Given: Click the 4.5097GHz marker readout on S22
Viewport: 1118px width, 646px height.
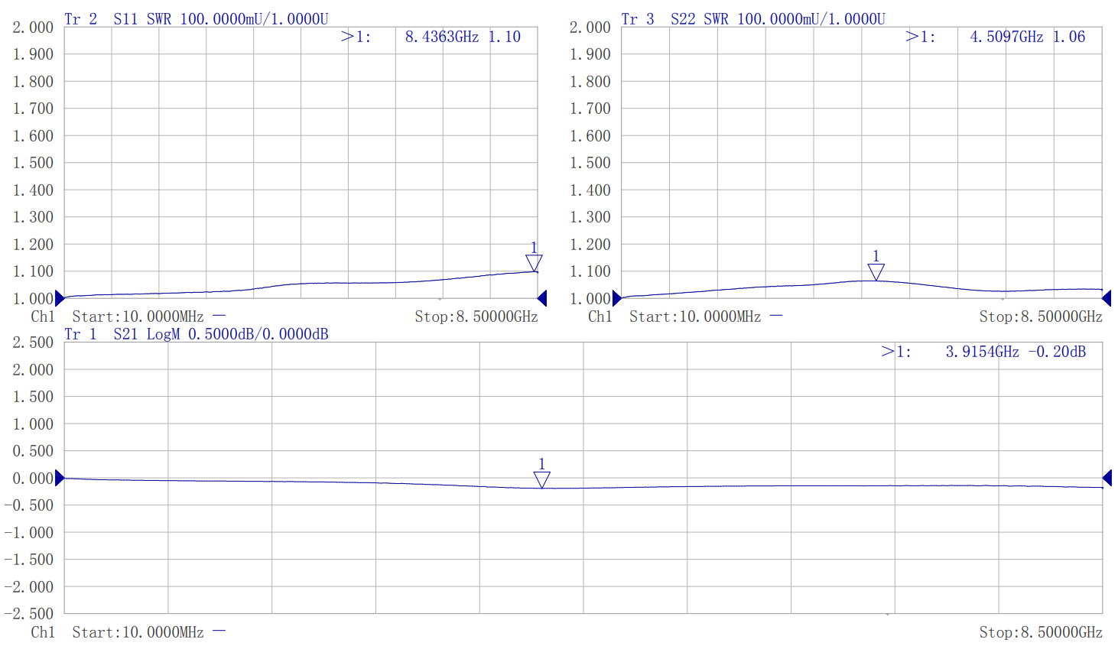Looking at the screenshot, I should point(1006,37).
